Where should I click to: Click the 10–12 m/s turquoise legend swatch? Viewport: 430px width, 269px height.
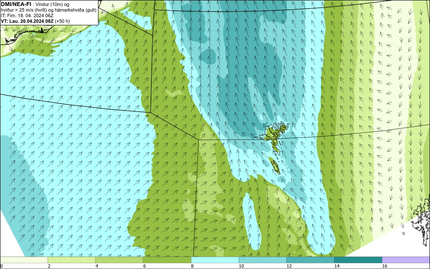coord(262,260)
